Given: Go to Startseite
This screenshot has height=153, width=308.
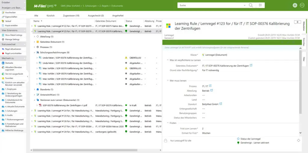Looking at the screenshot, I should tap(9, 63).
